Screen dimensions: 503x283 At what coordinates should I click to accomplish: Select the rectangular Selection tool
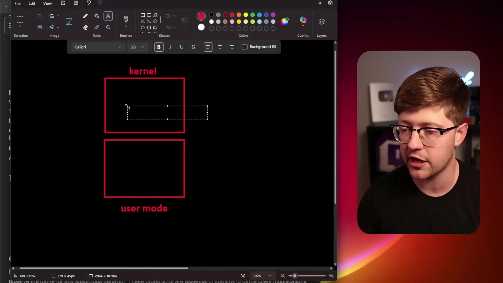pos(20,19)
